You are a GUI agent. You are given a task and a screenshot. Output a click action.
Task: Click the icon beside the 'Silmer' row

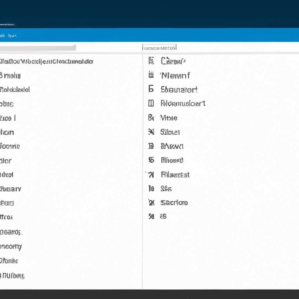pos(151,132)
